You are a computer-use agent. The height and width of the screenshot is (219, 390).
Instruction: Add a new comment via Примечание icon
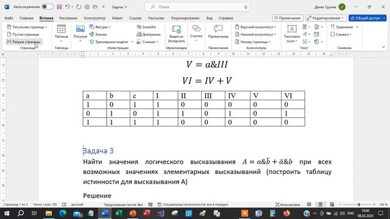tap(218, 32)
